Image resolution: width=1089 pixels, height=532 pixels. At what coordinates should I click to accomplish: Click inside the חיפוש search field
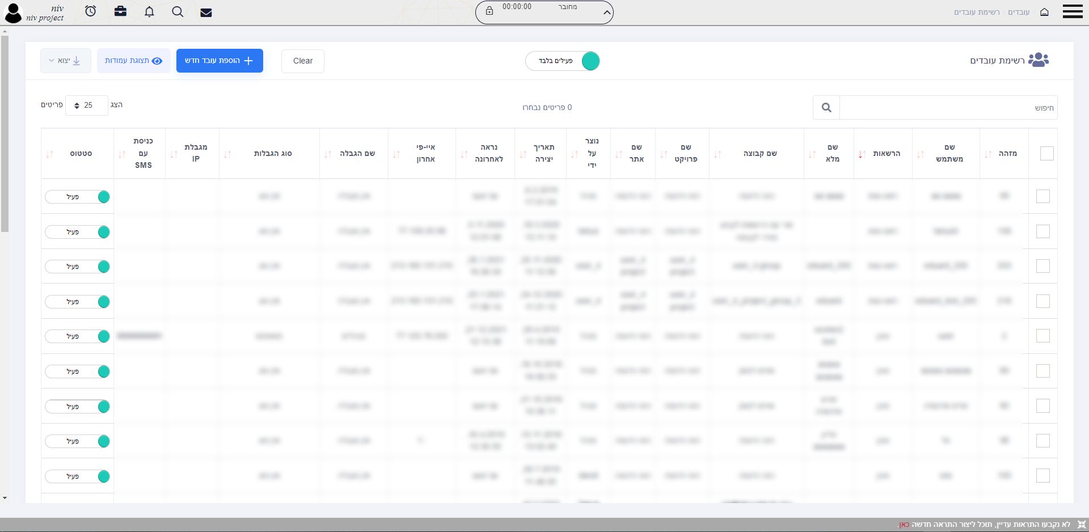[948, 108]
